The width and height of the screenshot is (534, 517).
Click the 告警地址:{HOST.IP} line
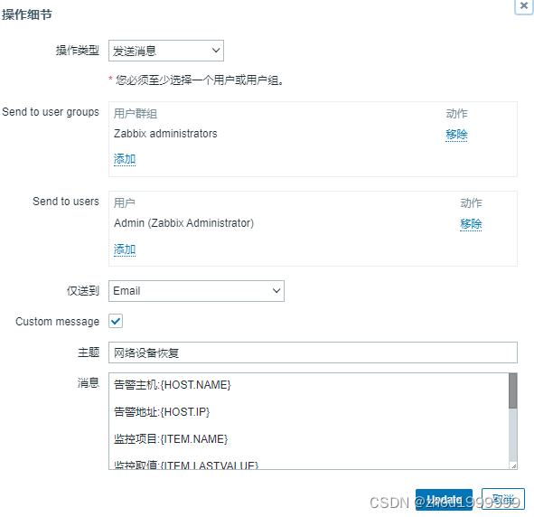[x=162, y=412]
